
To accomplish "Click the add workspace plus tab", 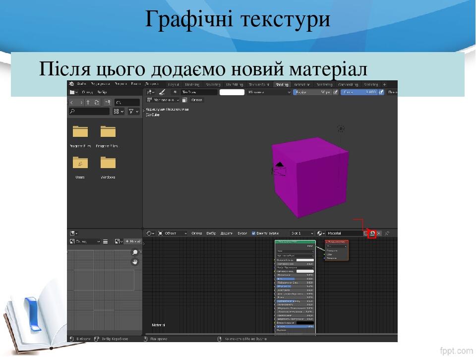I will click(x=384, y=85).
